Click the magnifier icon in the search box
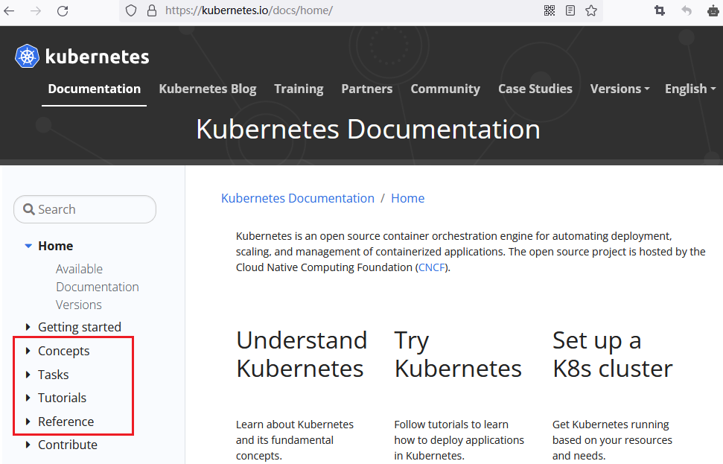723x464 pixels. click(28, 209)
